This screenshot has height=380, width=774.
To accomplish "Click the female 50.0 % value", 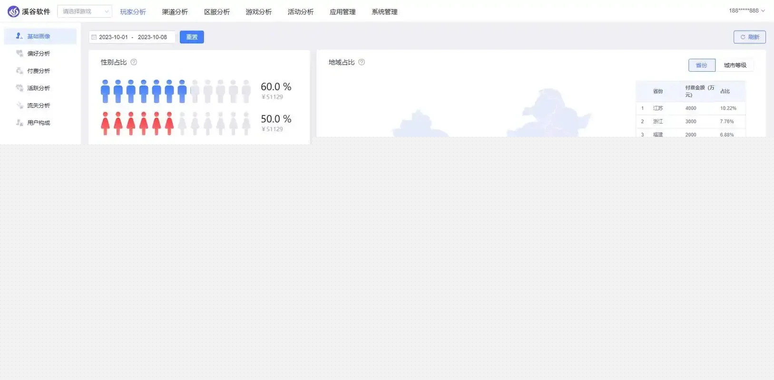I will tap(276, 119).
